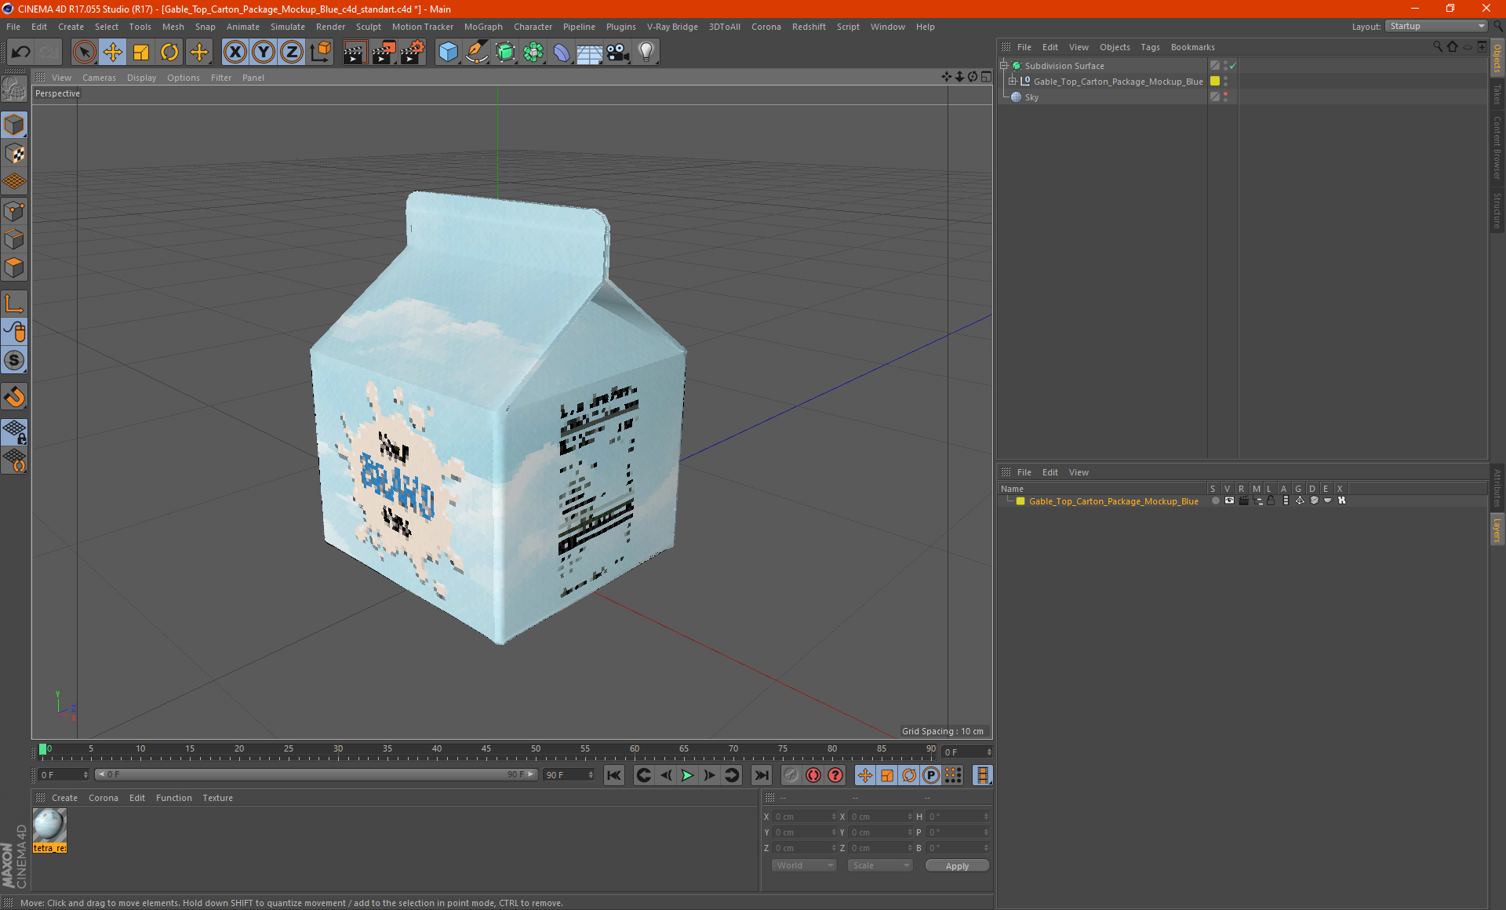Viewport: 1506px width, 910px height.
Task: Open Object Manager Tags menu
Action: [1150, 47]
